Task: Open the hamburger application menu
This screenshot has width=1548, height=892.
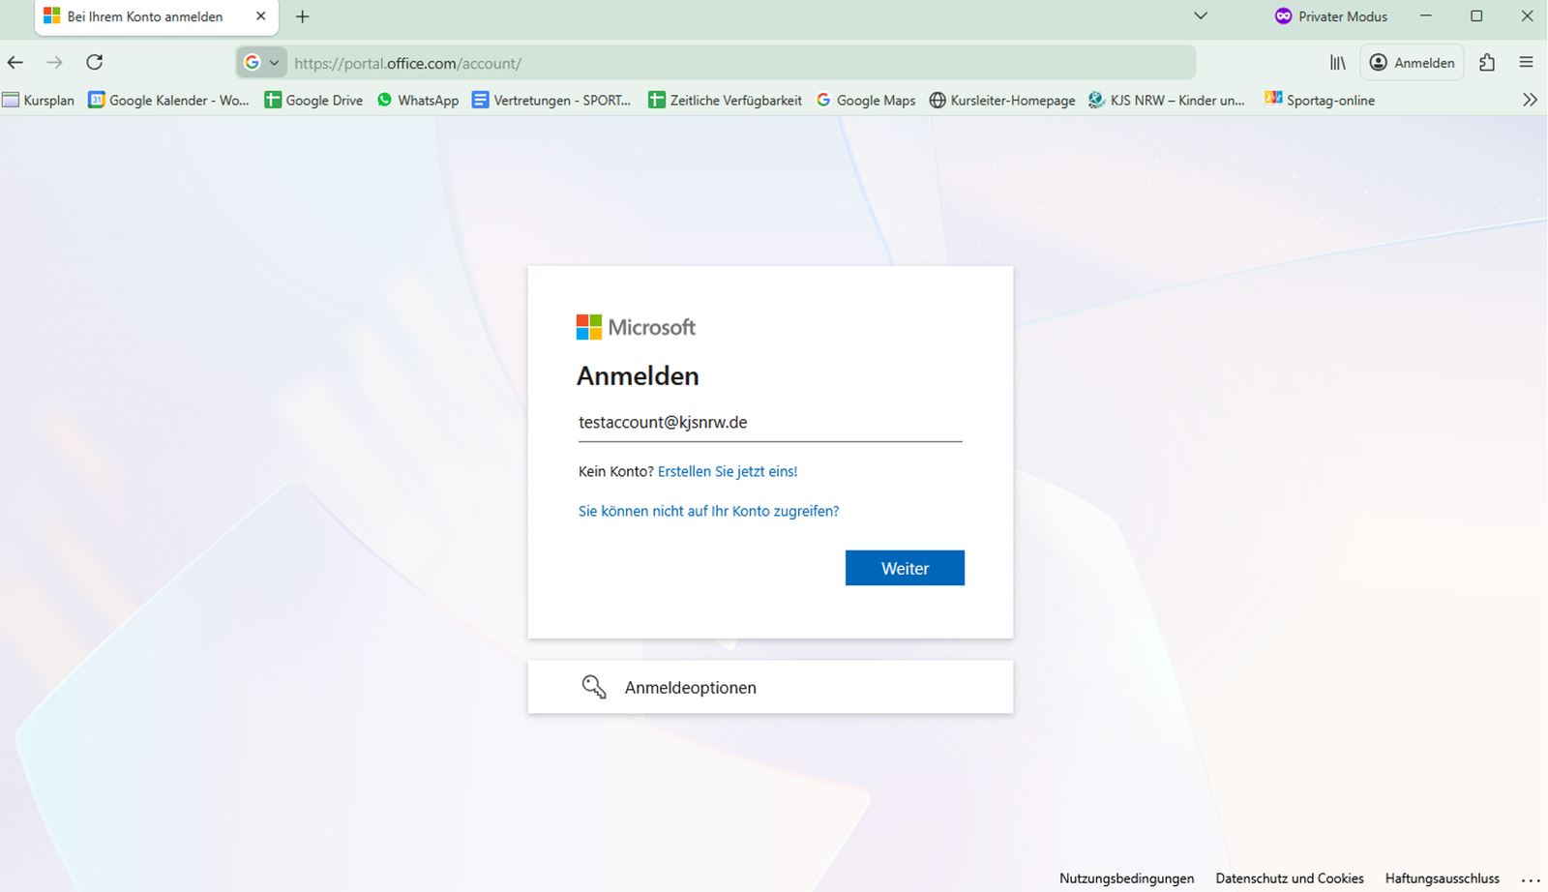Action: click(x=1526, y=63)
